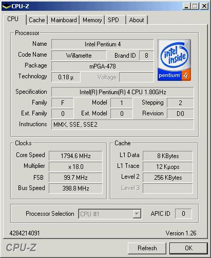This screenshot has height=258, width=211.
Task: Switch to the Cache tab
Action: (37, 20)
